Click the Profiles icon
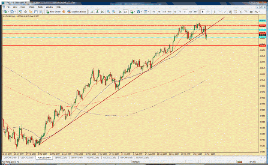This screenshot has height=165, width=268. (12, 12)
